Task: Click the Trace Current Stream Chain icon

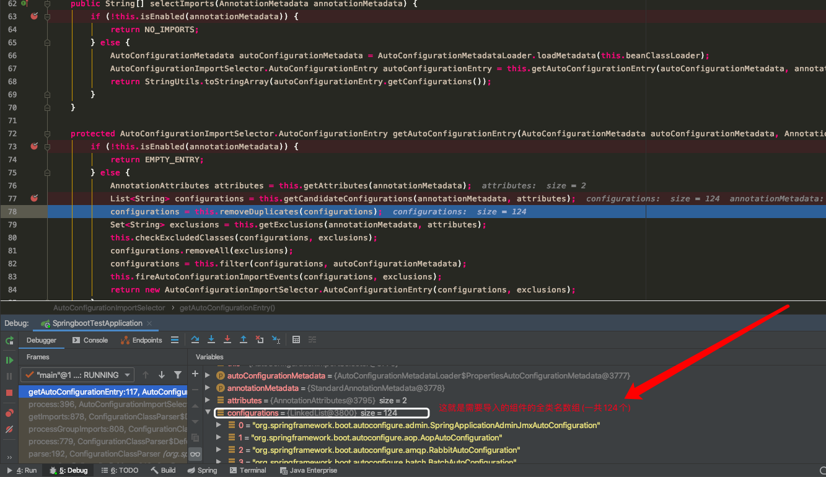Action: tap(312, 339)
